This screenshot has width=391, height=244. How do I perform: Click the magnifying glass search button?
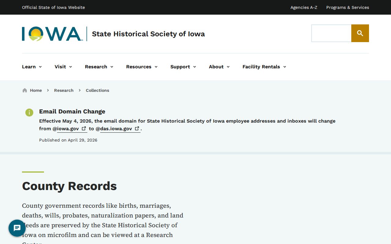[360, 33]
